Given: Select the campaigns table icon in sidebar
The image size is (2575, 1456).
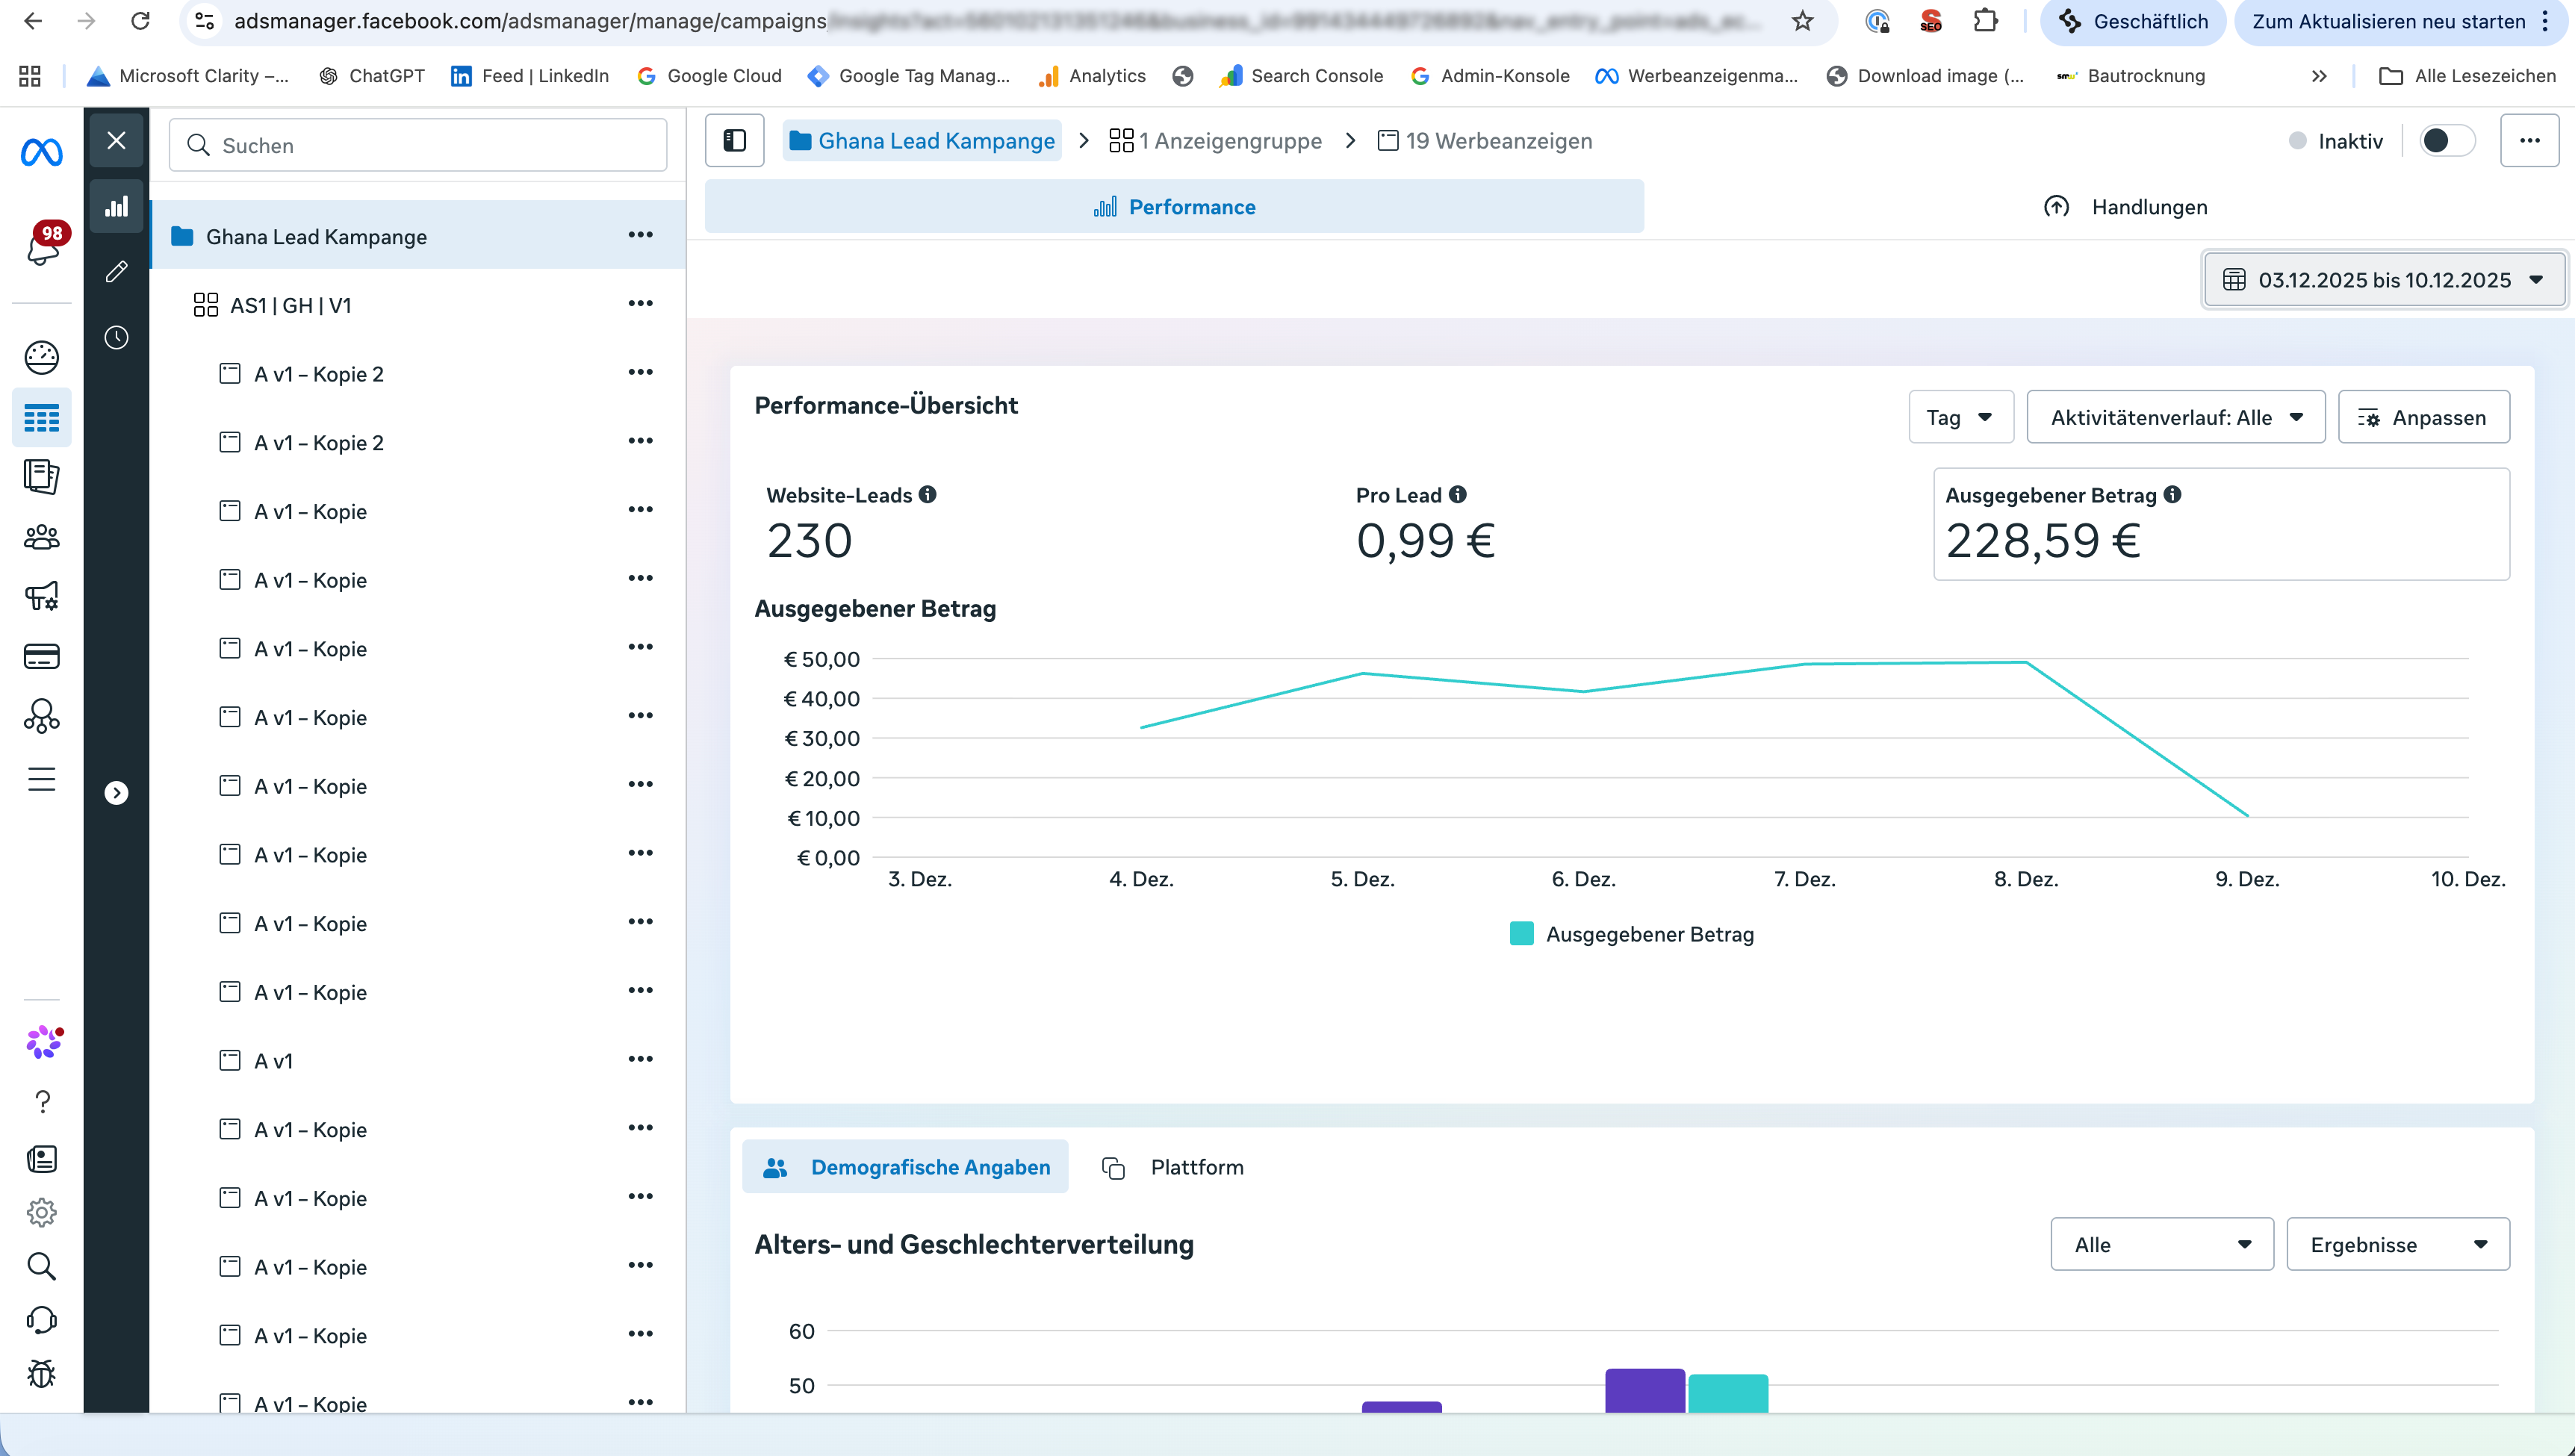Looking at the screenshot, I should click(41, 417).
